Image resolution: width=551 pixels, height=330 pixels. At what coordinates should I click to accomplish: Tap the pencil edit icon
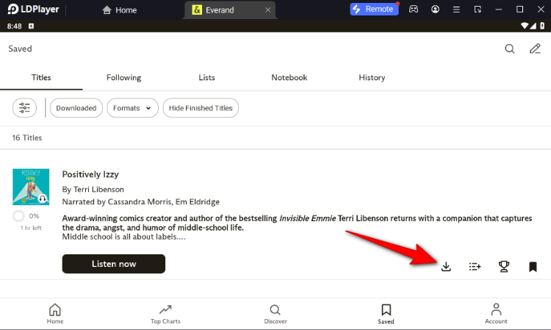coord(535,49)
